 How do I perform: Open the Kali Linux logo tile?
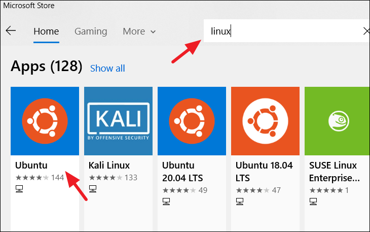pyautogui.click(x=118, y=121)
